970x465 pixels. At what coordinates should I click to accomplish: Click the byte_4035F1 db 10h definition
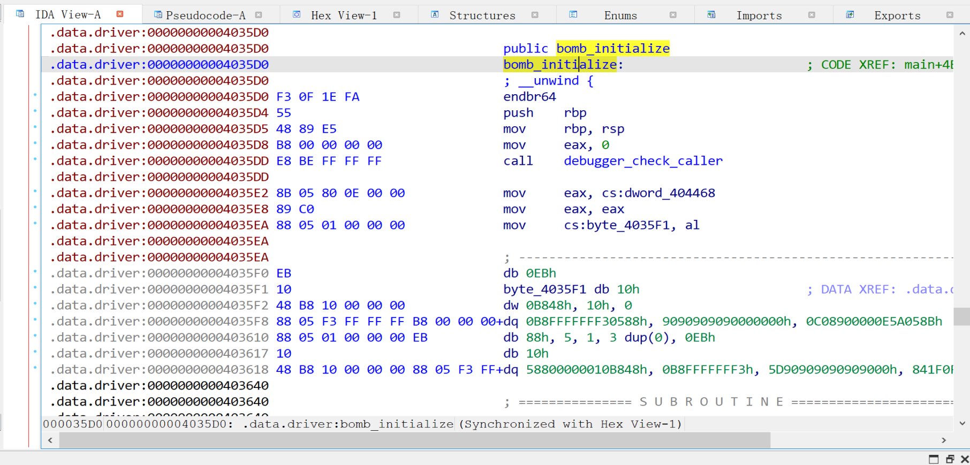click(x=571, y=289)
